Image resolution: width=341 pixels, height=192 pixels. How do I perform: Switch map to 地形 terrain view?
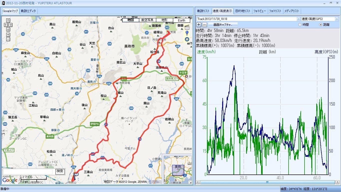[x=165, y=20]
